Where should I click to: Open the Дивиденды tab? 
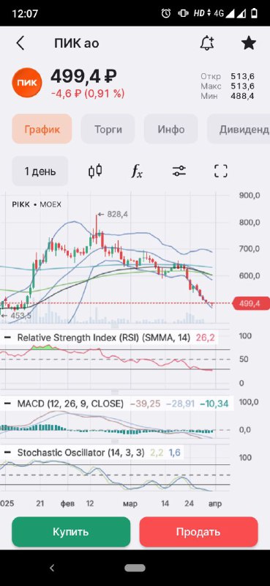tap(239, 130)
